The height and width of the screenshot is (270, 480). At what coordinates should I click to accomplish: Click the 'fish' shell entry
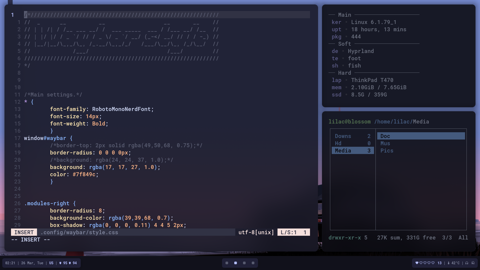354,66
